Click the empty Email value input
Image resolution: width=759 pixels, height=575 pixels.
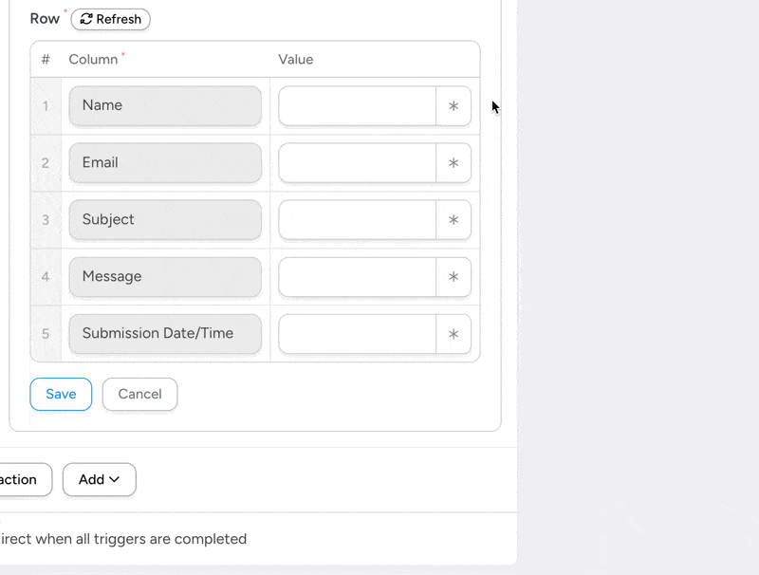(x=359, y=162)
